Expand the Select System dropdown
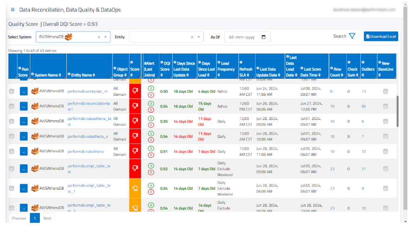414x234 pixels. point(105,37)
